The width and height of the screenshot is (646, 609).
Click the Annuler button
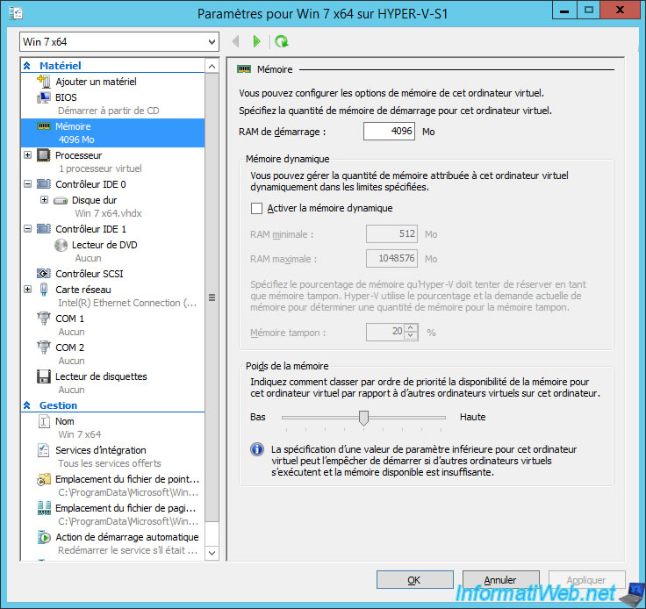(500, 580)
